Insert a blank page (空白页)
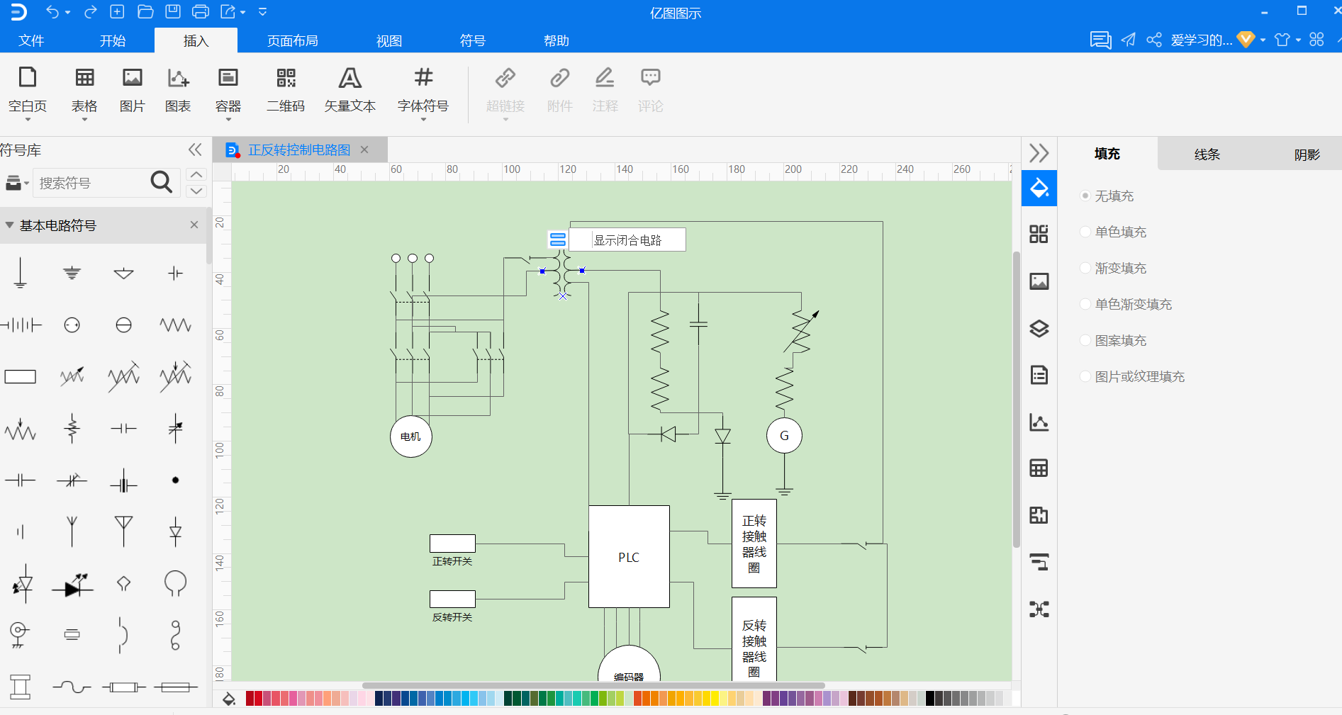 click(x=28, y=90)
